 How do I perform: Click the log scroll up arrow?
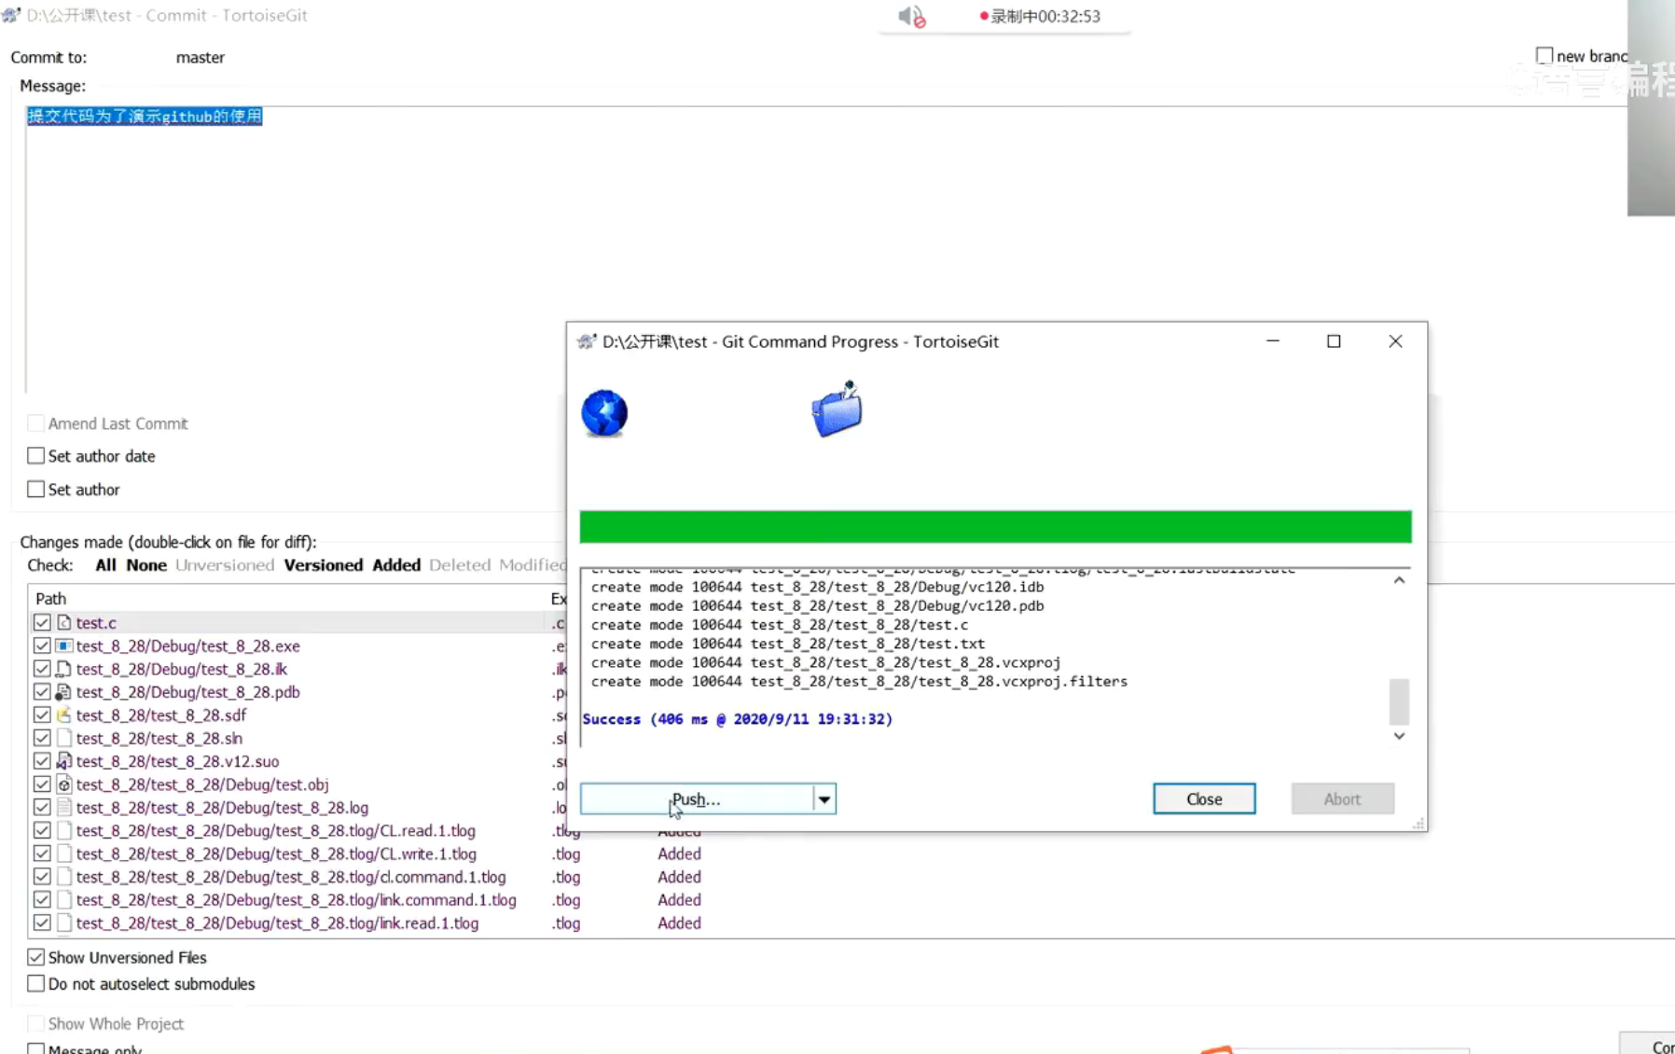pyautogui.click(x=1399, y=580)
